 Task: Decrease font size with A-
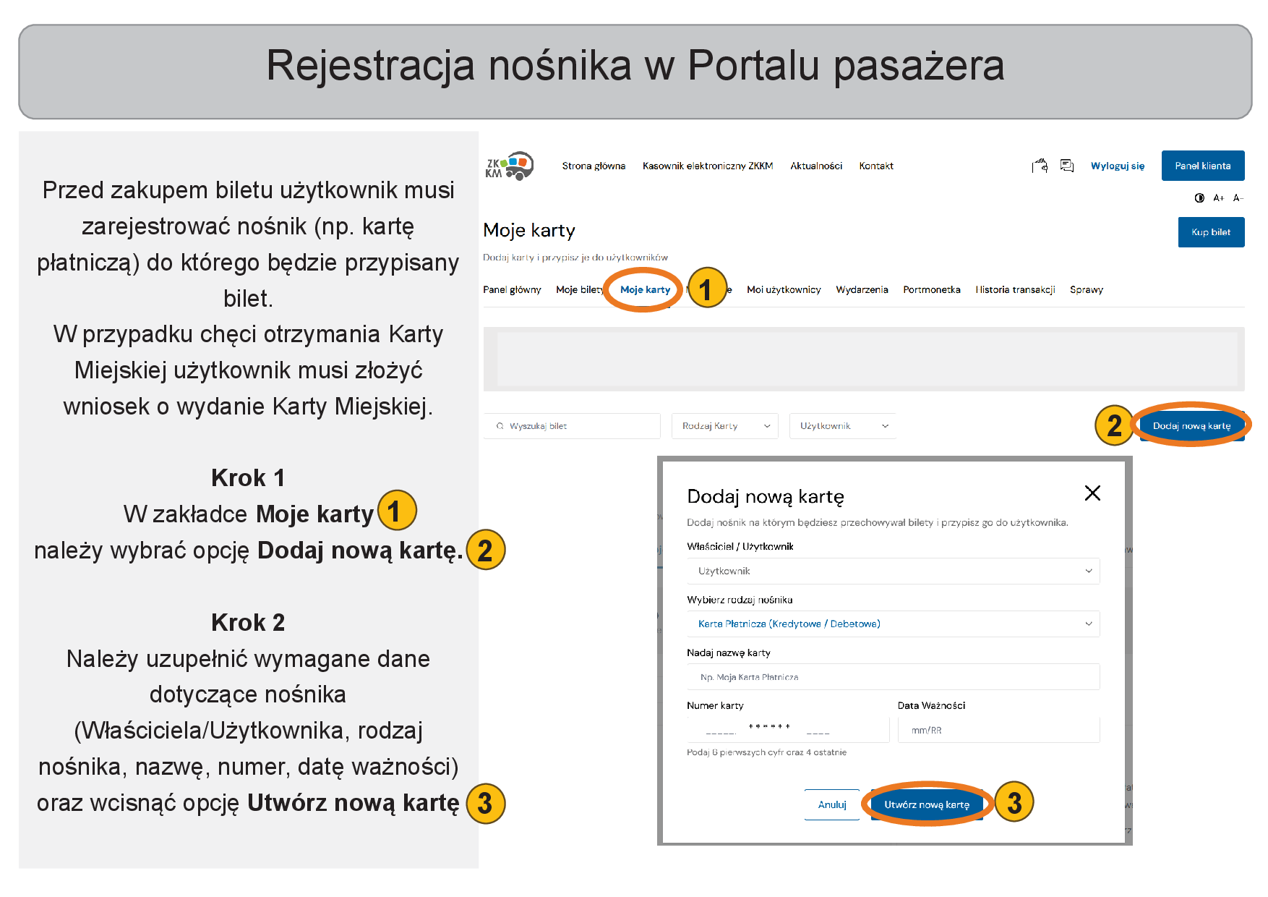coord(1238,197)
